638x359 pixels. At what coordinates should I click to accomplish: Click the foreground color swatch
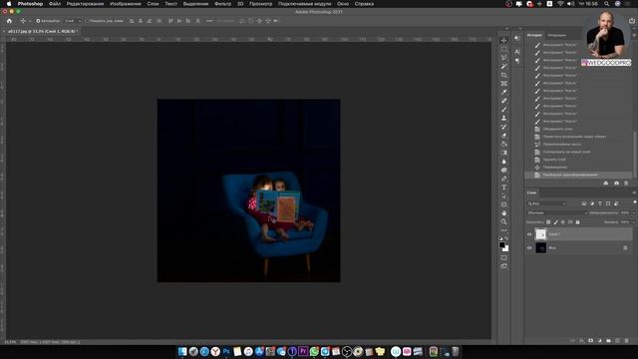click(502, 245)
